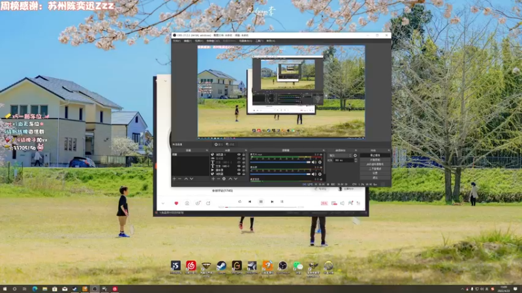Viewport: 522px width, 293px height.
Task: Remove the selected source in OBS
Action: [x=219, y=178]
